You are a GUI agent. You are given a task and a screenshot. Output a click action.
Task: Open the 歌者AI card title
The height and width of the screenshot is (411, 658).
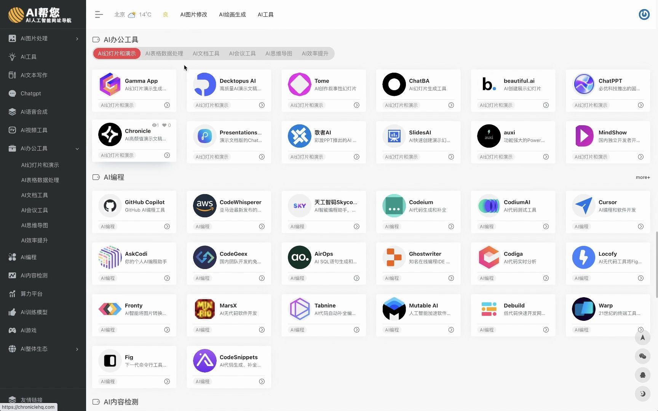pos(323,132)
